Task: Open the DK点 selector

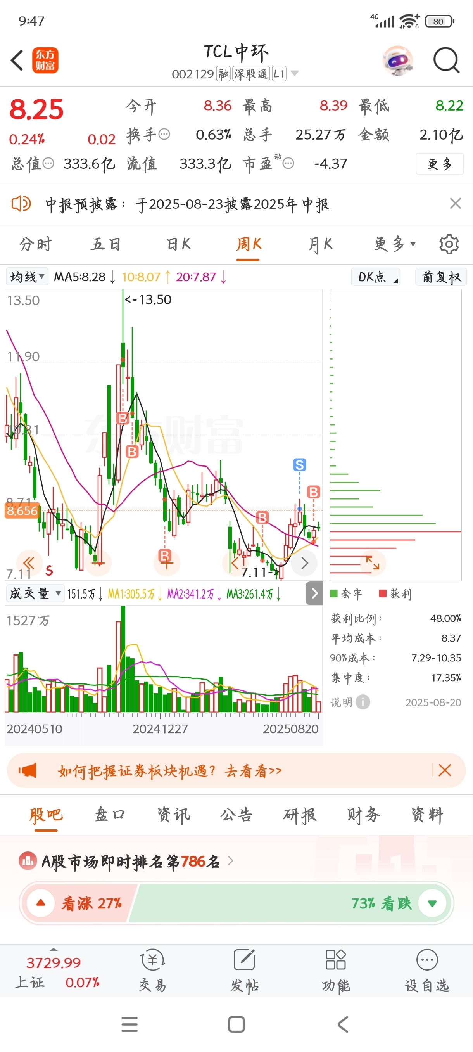Action: [x=375, y=277]
